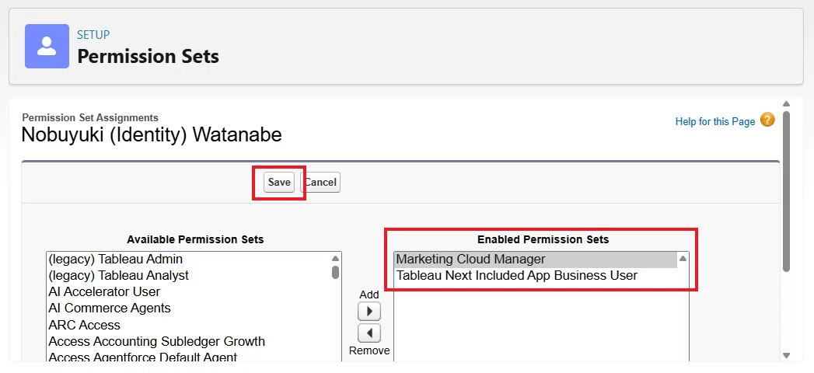Click the Remove left arrow button
814x373 pixels.
pos(369,333)
